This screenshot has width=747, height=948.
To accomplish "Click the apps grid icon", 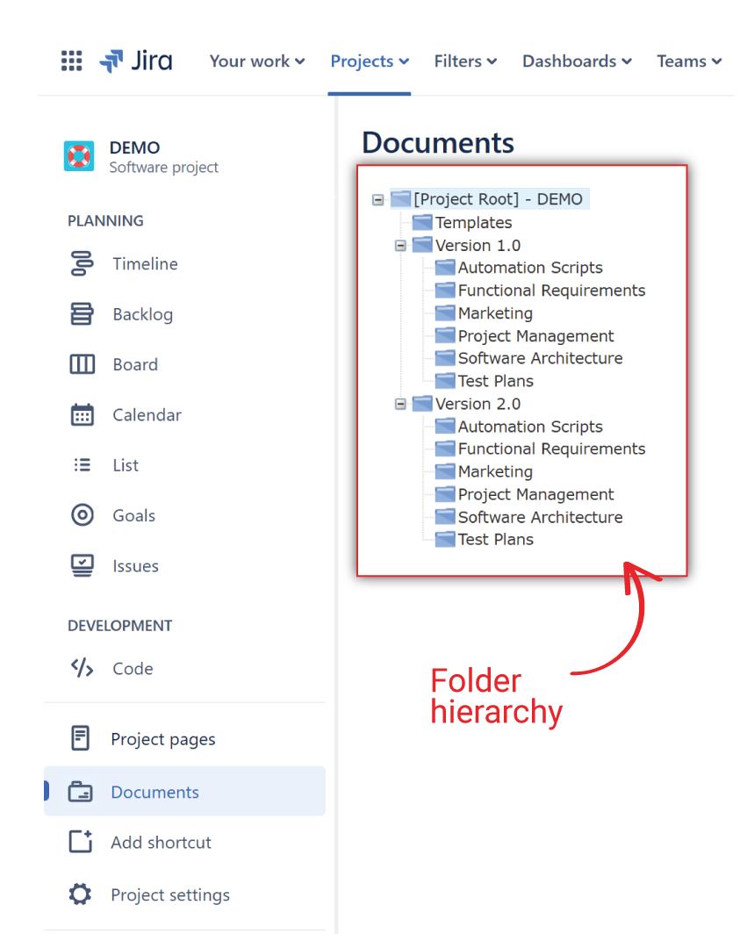I will pos(71,61).
